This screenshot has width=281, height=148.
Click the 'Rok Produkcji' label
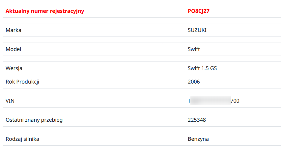(22, 82)
